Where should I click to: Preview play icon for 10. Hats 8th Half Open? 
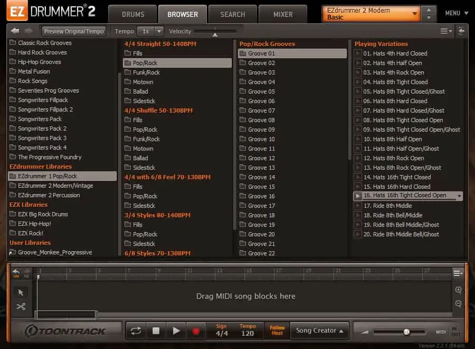click(x=358, y=139)
